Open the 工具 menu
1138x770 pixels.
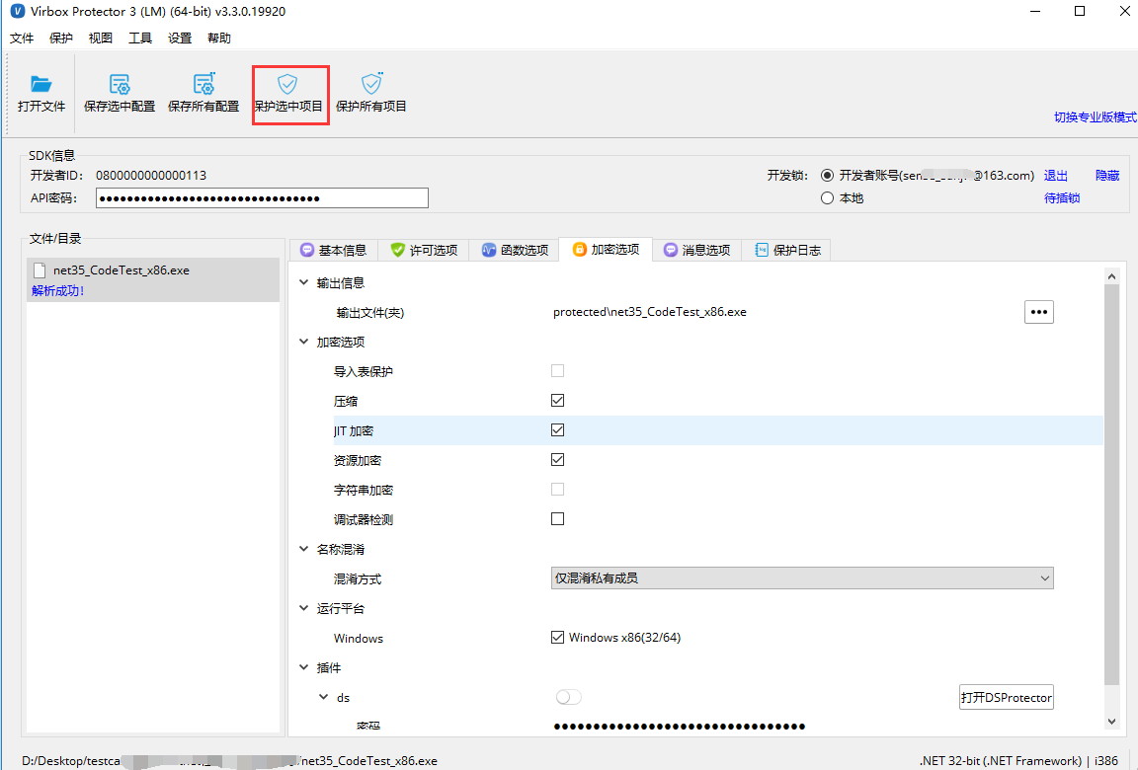[x=140, y=38]
